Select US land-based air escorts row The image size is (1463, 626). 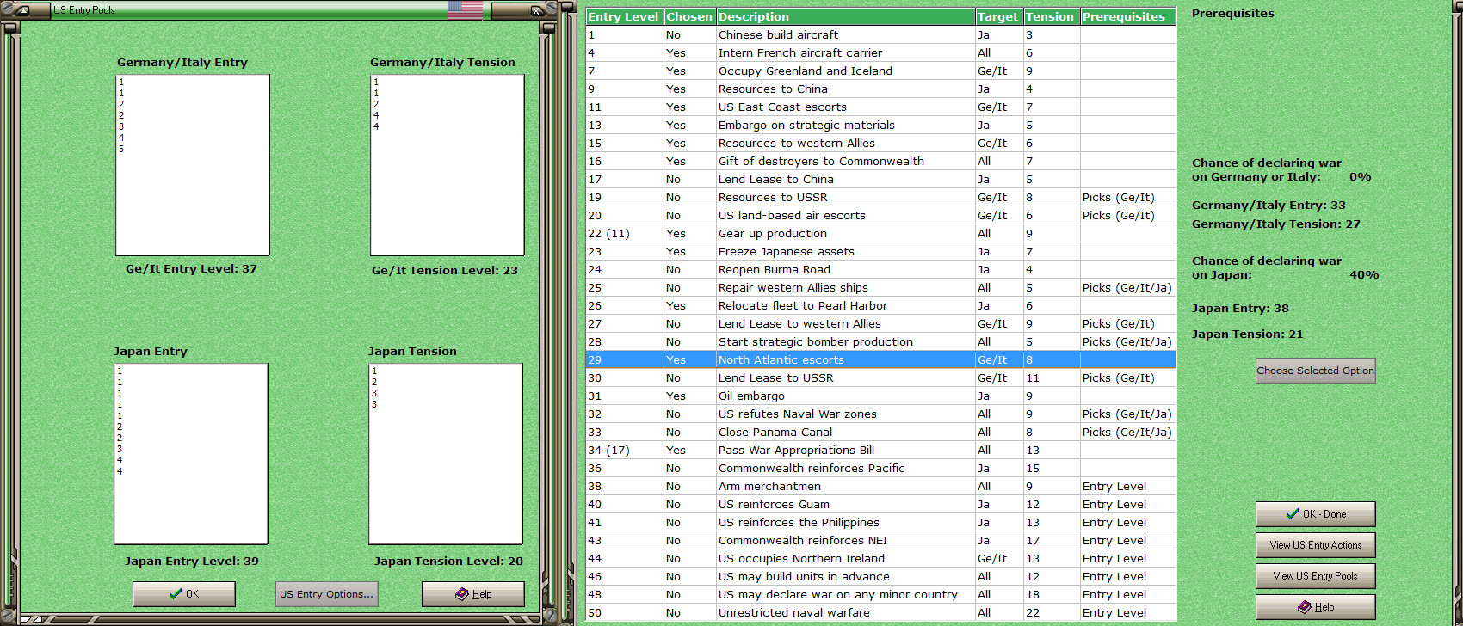coord(880,215)
